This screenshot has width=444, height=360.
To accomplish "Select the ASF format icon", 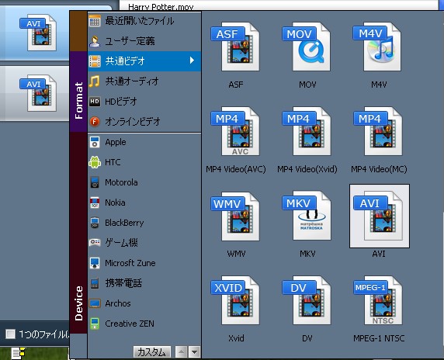I will coord(236,47).
